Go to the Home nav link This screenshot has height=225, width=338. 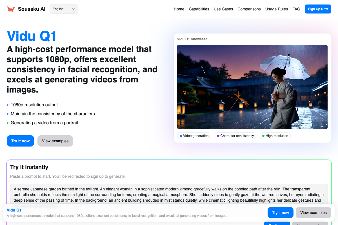coord(179,9)
